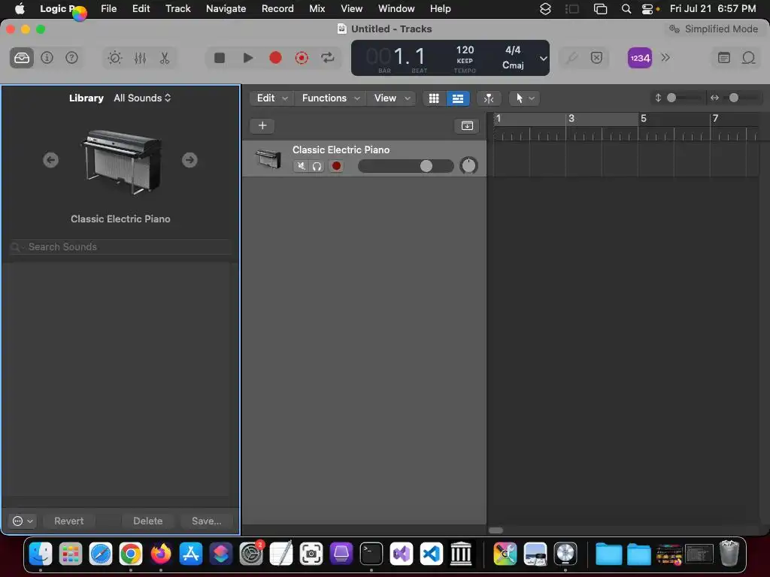Mute the Classic Electric Piano track

point(301,166)
